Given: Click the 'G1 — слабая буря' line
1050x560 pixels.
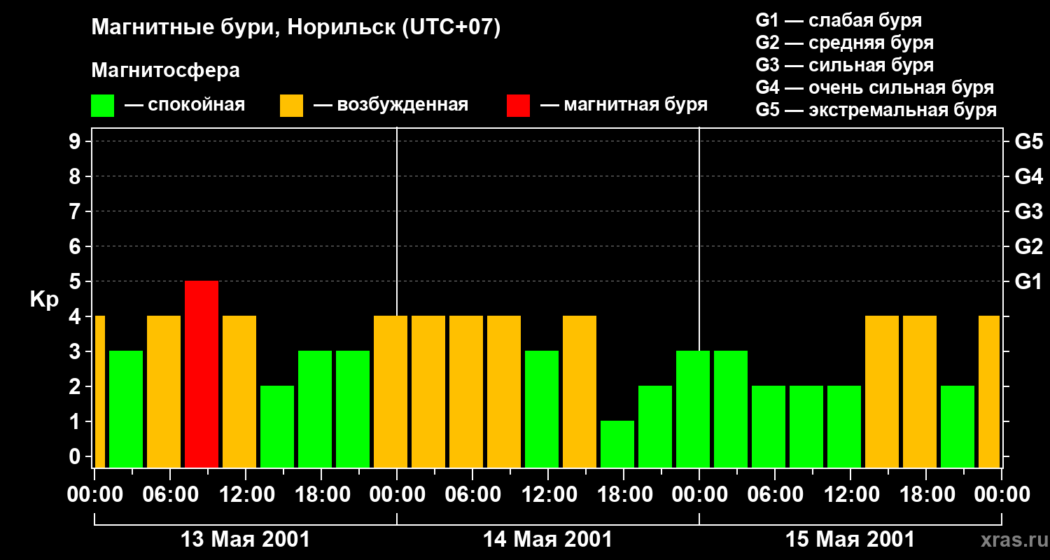Looking at the screenshot, I should pos(839,20).
